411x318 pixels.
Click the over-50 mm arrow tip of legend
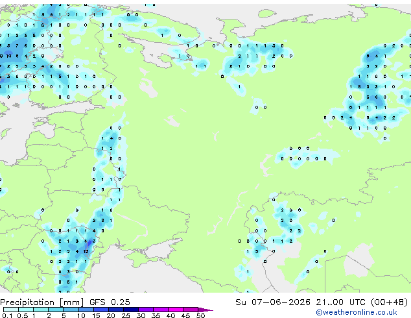click(205, 310)
